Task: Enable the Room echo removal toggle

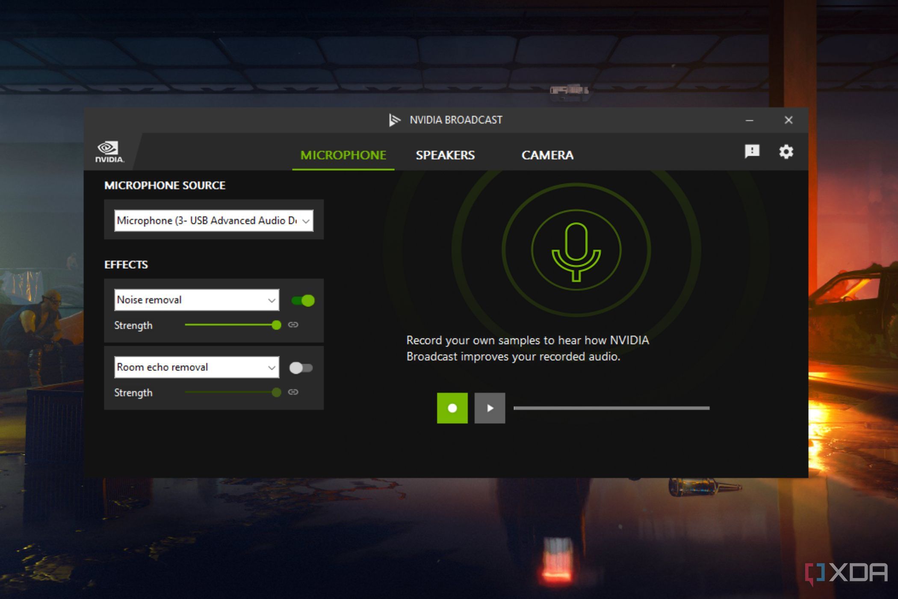Action: tap(301, 368)
